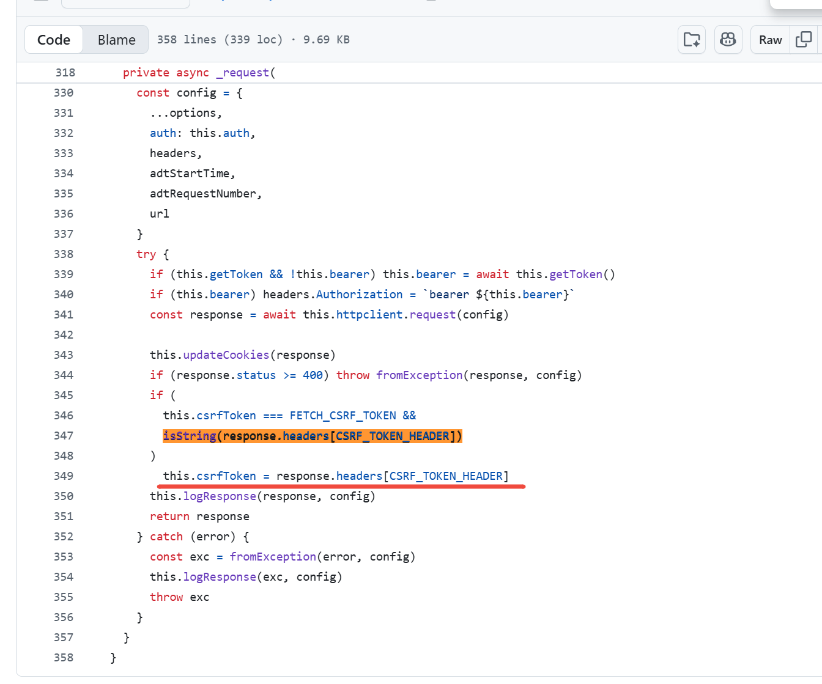The width and height of the screenshot is (822, 684).
Task: Click 'FETCH_CSRF_TOKEN' constant on line 346
Action: (x=343, y=416)
